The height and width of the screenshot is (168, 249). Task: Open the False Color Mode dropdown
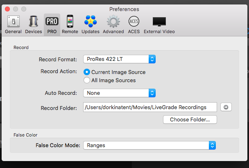click(149, 145)
